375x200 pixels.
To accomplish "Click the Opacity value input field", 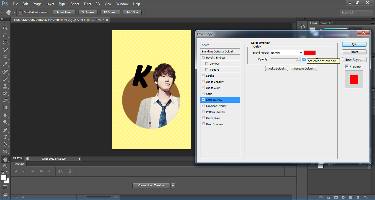I will [x=304, y=59].
